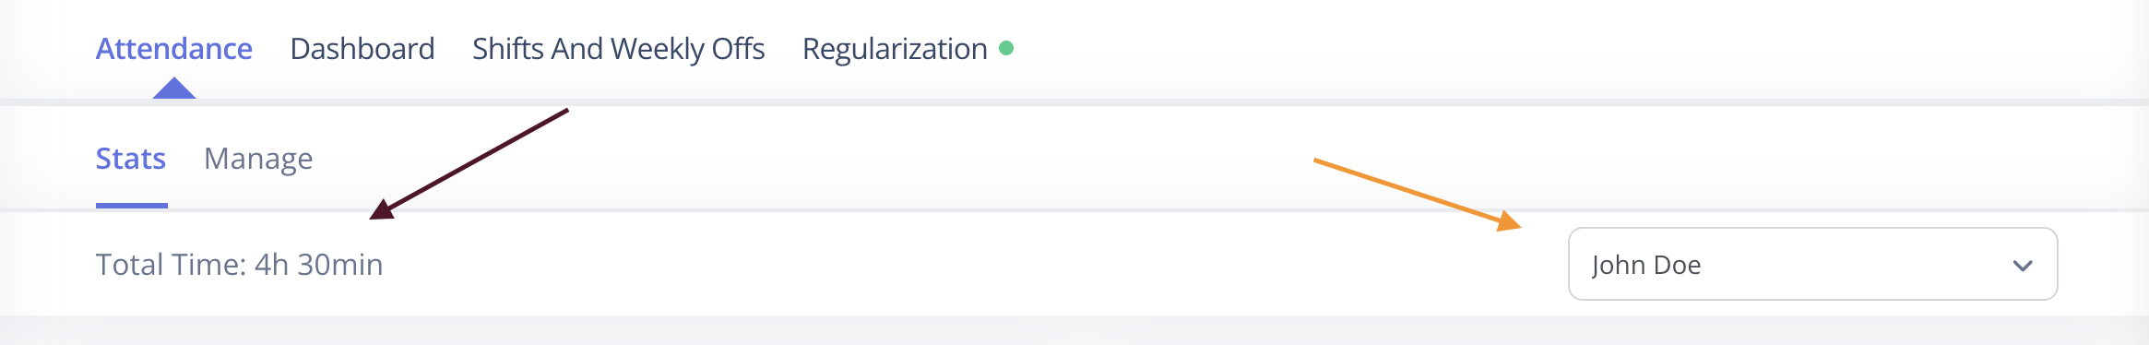Click the chevron arrow in employee dropdown

[2023, 266]
